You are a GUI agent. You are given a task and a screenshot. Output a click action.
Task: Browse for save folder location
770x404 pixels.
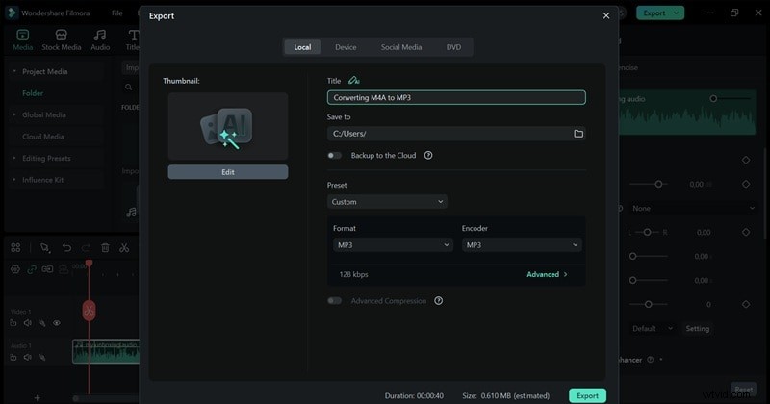click(578, 134)
